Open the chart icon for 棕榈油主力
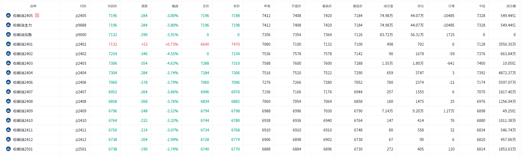This screenshot has width=522, height=156. [x=8, y=25]
